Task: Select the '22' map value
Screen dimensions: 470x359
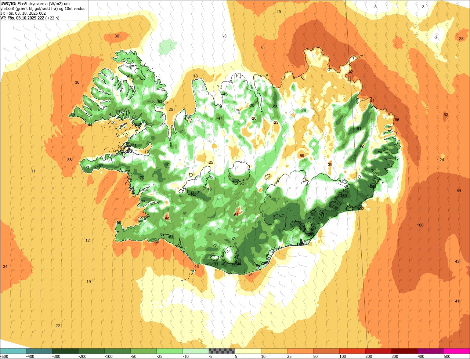Action: click(x=58, y=326)
